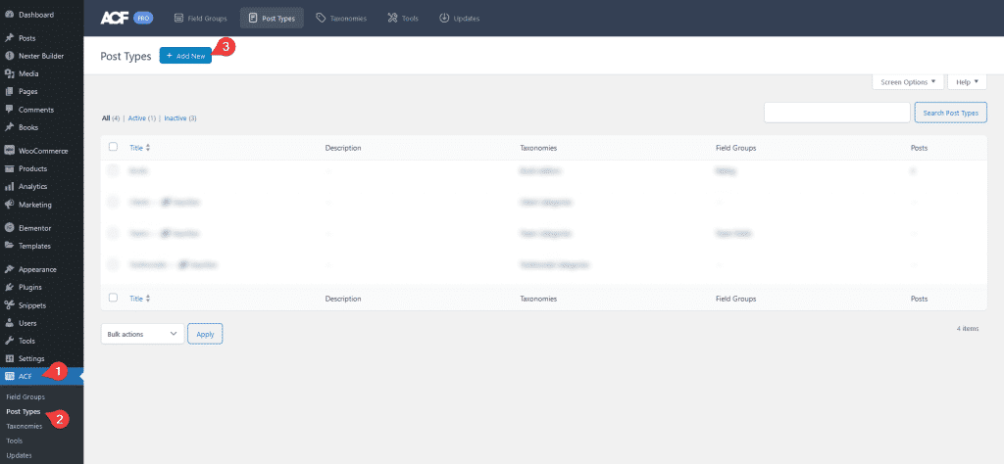
Task: Expand the Screen Options panel
Action: click(x=907, y=82)
